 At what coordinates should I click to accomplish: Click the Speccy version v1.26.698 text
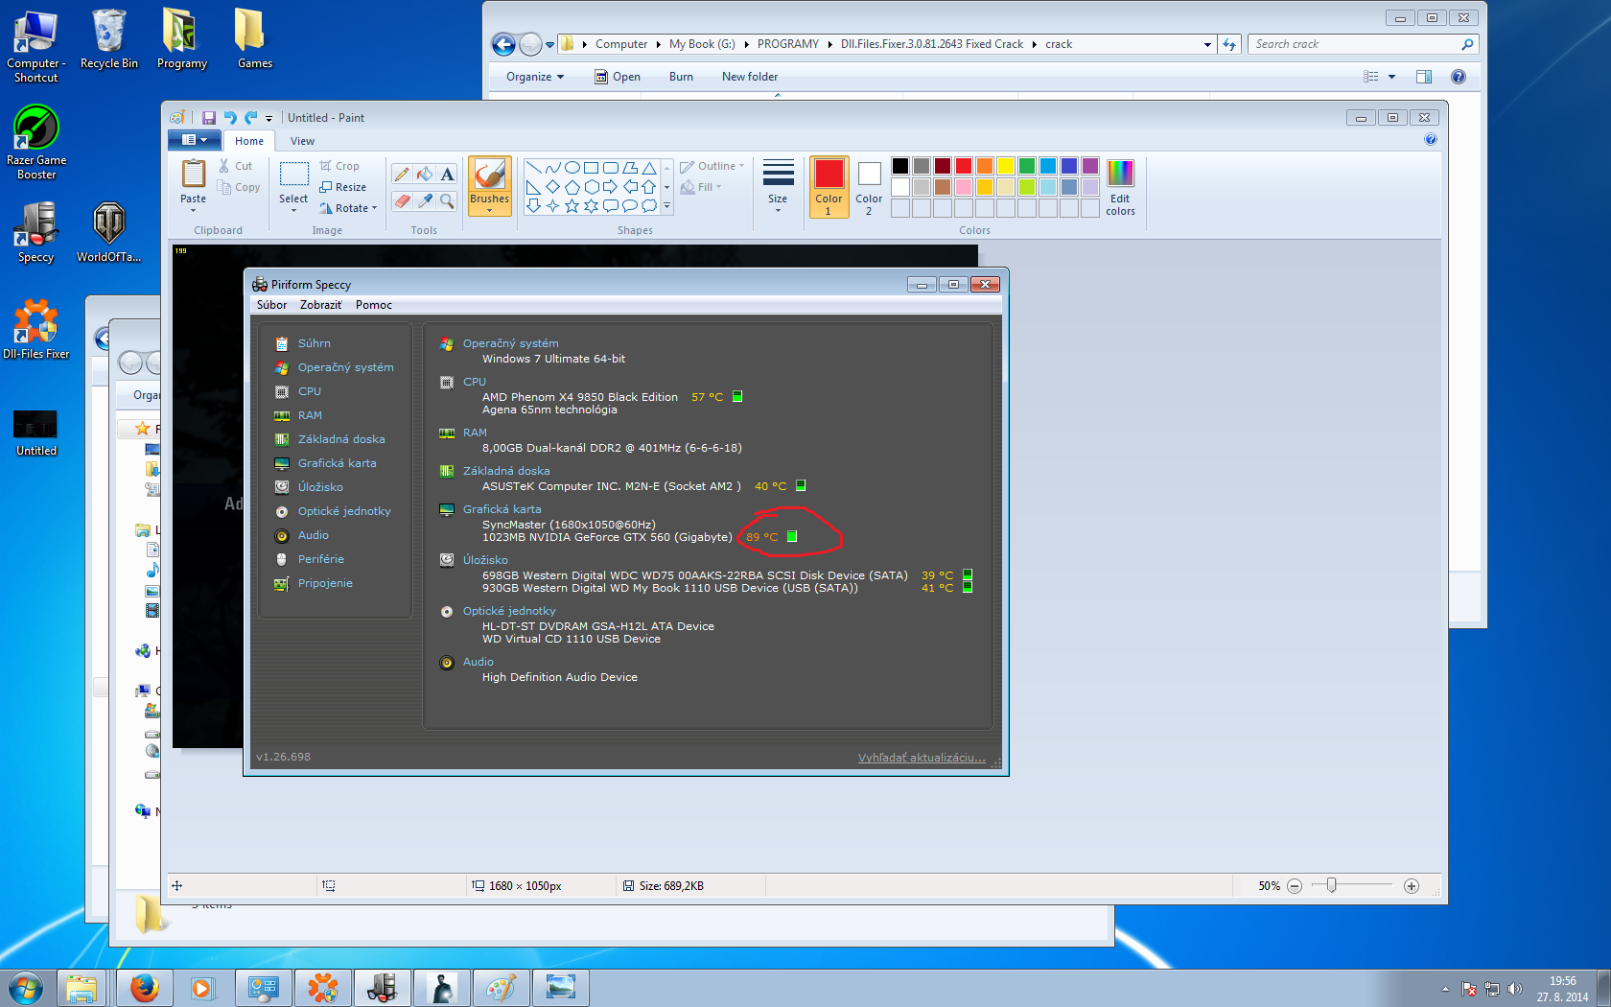(x=284, y=757)
